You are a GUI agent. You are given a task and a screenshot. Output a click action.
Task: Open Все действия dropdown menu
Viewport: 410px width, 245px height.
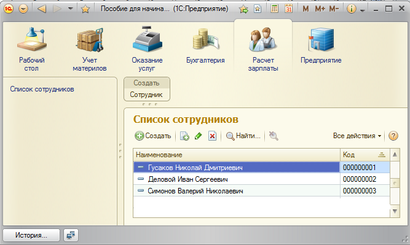click(x=357, y=136)
